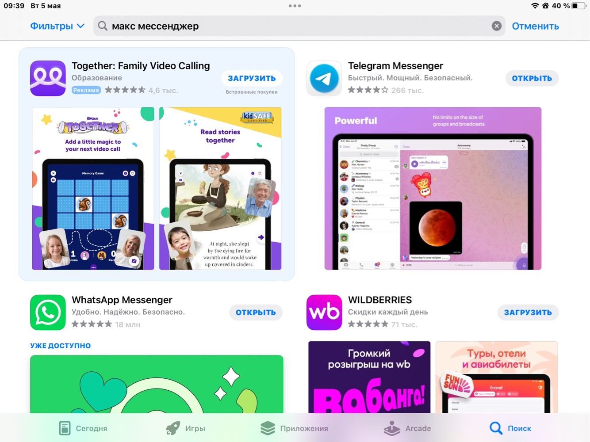Viewport: 590px width, 442px height.
Task: Tap the three-dot multitasking control
Action: (295, 6)
